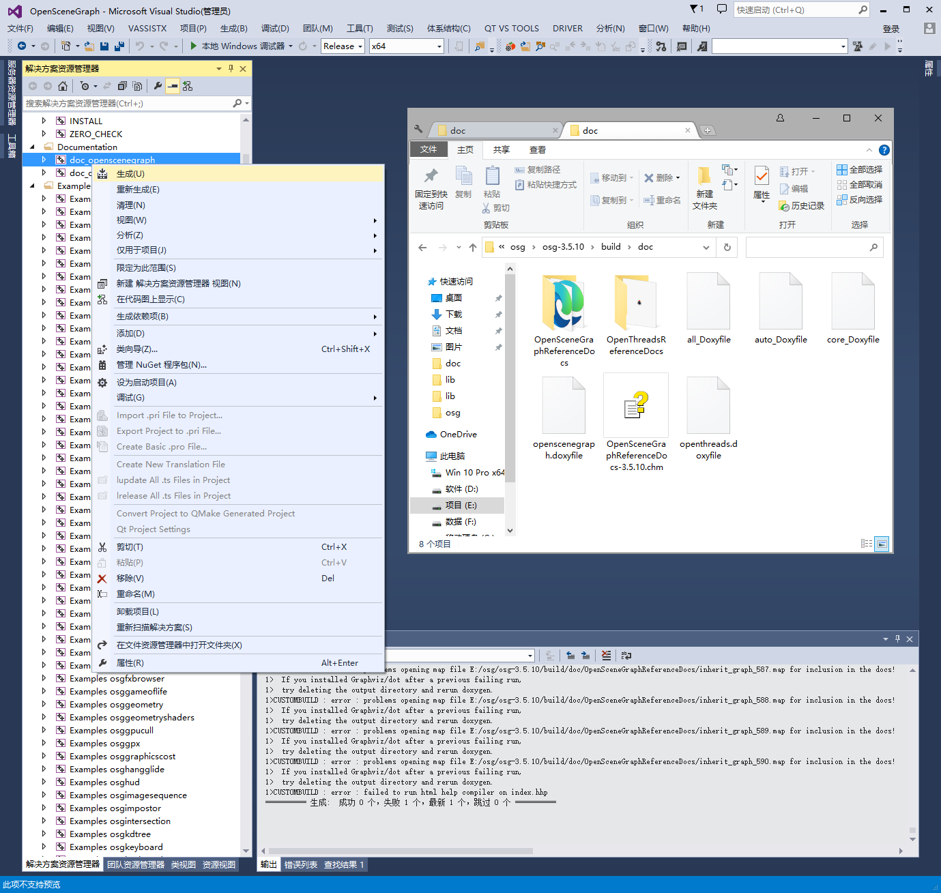Click the Solution Explorer search field
Viewport: 941px width, 893px height.
tap(137, 103)
